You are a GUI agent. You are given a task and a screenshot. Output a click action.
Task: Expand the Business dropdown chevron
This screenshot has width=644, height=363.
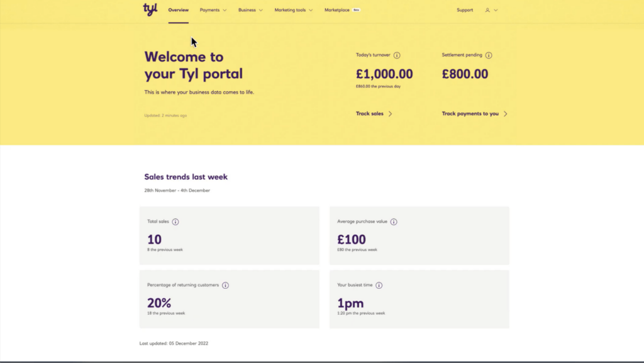pos(261,10)
